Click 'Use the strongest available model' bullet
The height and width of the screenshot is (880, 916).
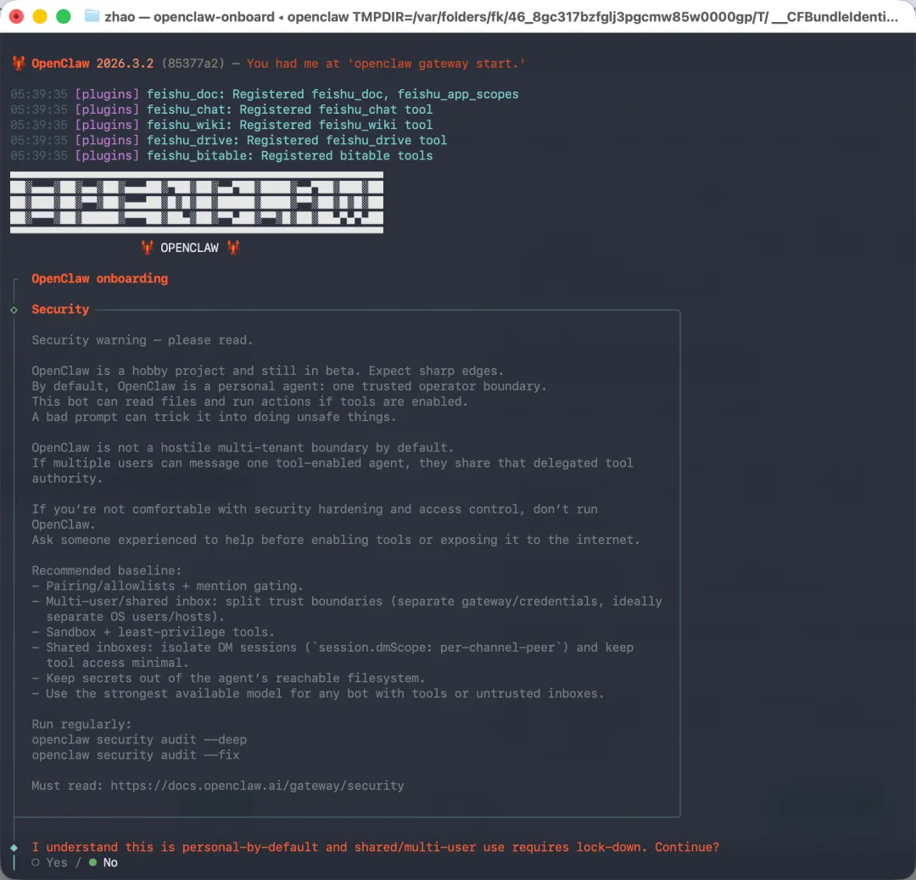coord(318,693)
